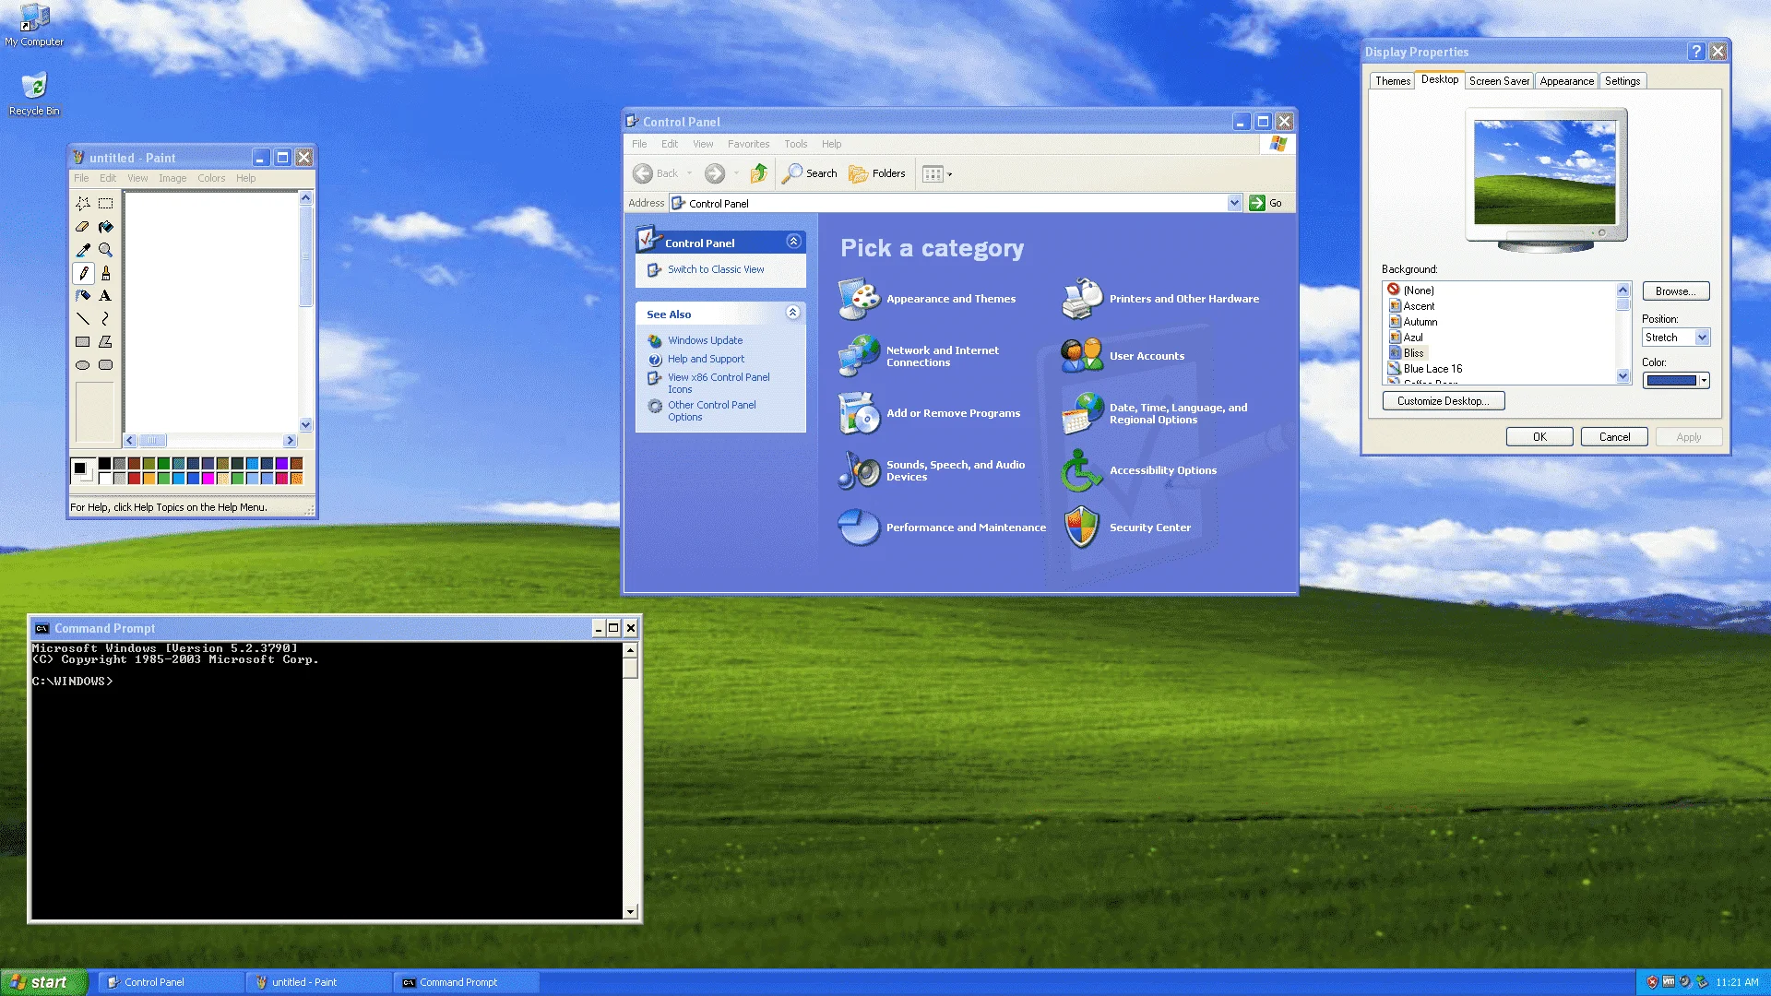Select the Free-Form Select tool in Paint
The image size is (1771, 996).
pyautogui.click(x=83, y=203)
